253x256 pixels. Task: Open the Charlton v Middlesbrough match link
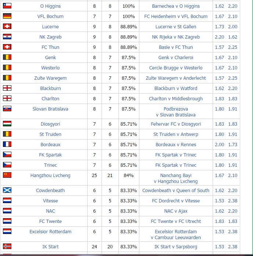click(176, 98)
